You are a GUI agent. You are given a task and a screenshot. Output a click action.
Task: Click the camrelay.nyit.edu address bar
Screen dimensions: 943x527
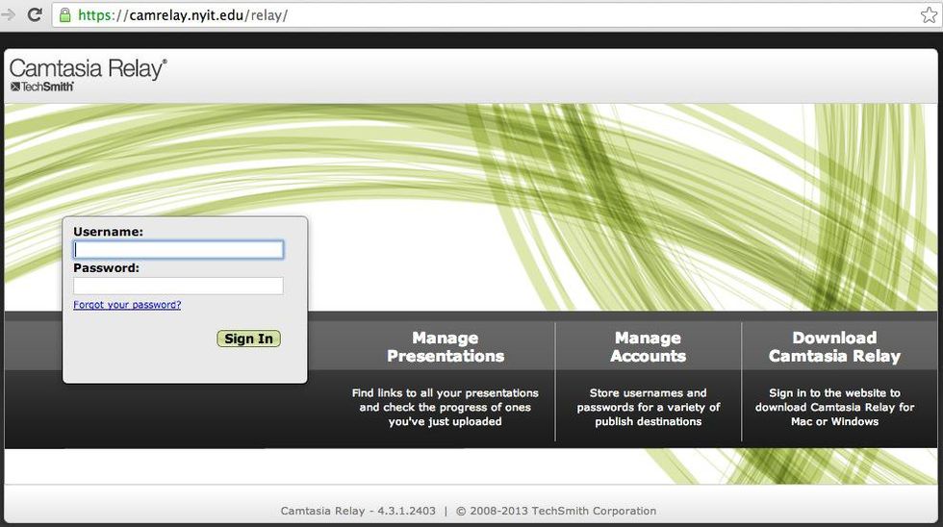pos(481,15)
